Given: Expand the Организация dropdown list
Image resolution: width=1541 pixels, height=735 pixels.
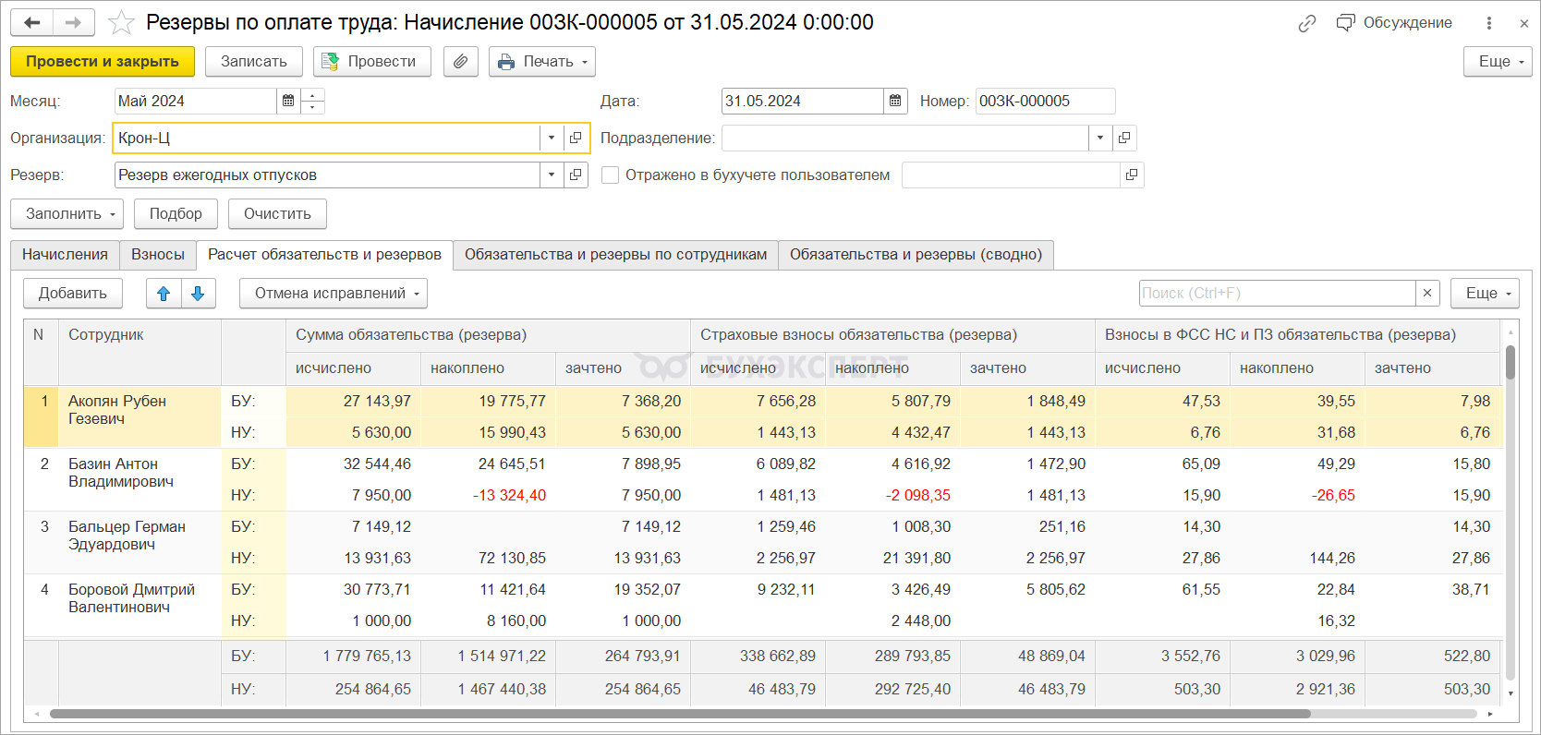Looking at the screenshot, I should 552,138.
